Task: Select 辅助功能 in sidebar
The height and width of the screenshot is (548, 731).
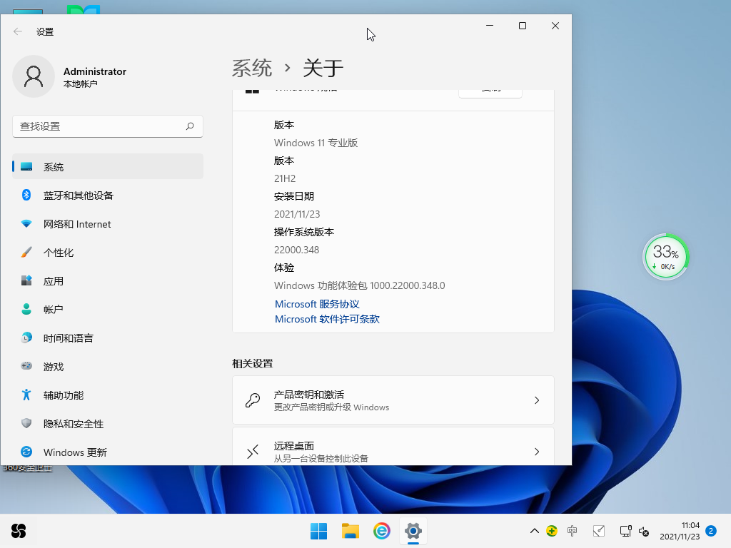Action: [x=61, y=395]
